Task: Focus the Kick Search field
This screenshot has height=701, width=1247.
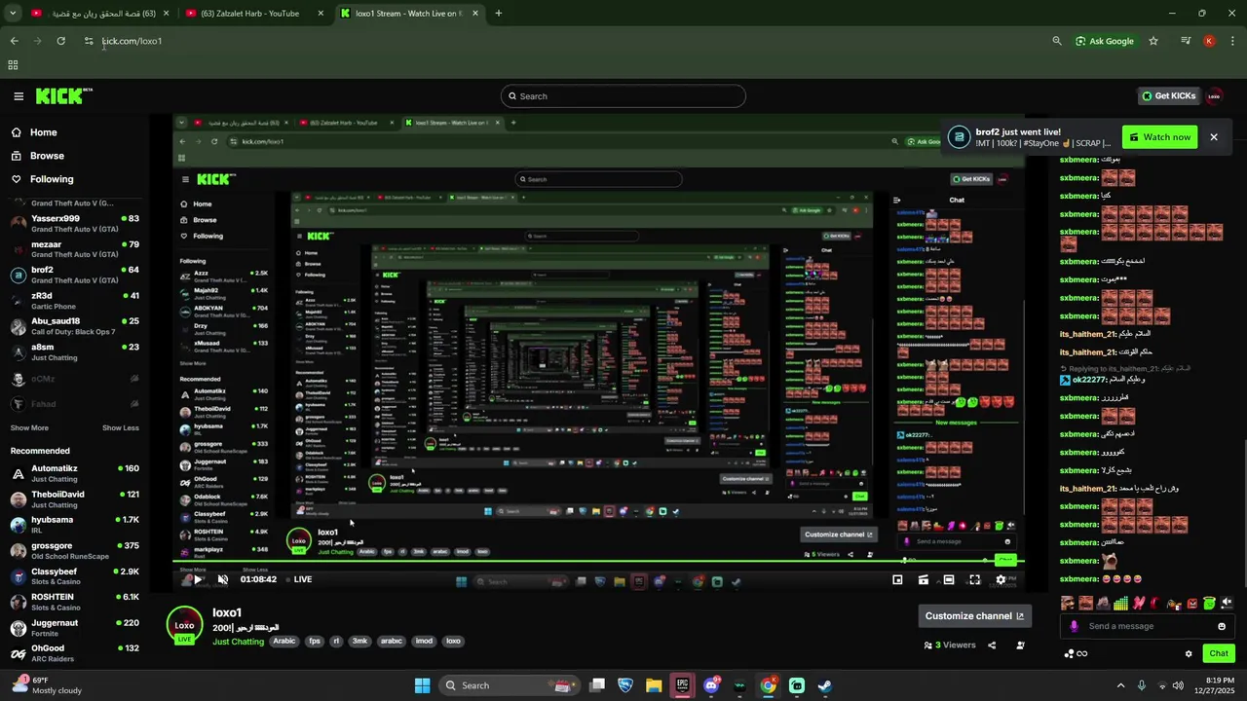Action: (x=623, y=96)
